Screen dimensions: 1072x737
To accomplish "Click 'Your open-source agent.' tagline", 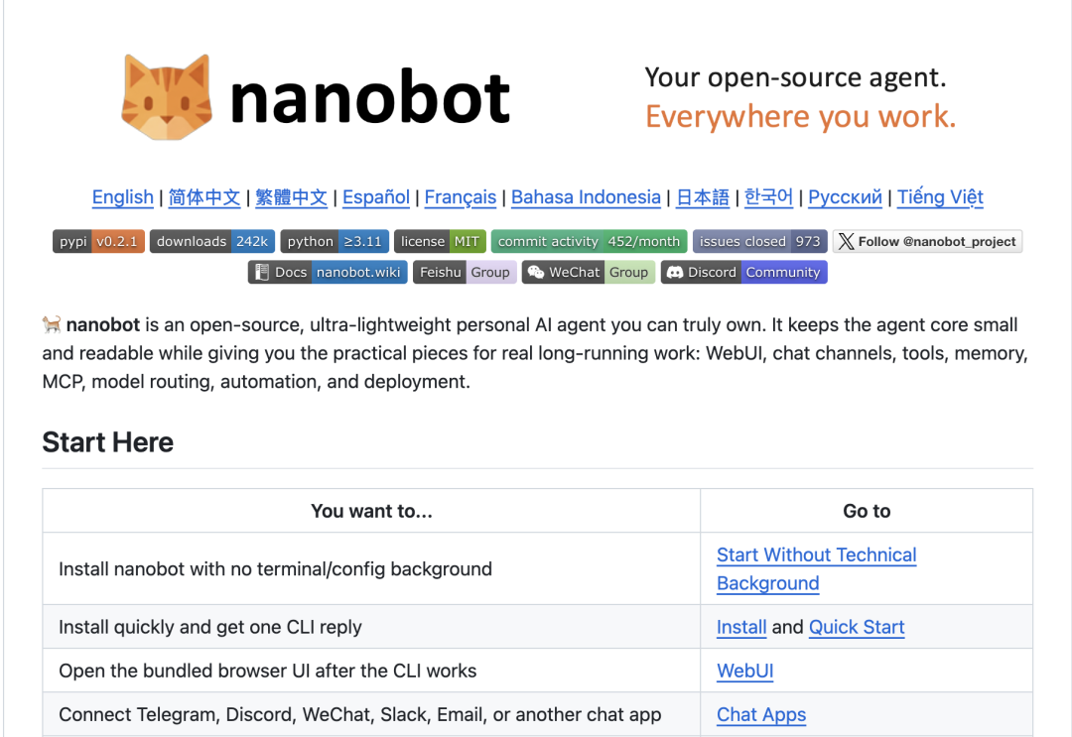I will [795, 77].
